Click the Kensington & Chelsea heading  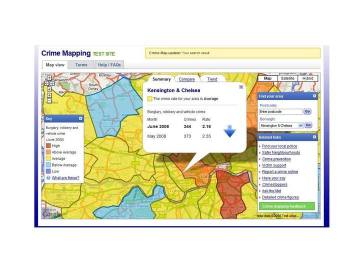pyautogui.click(x=173, y=90)
